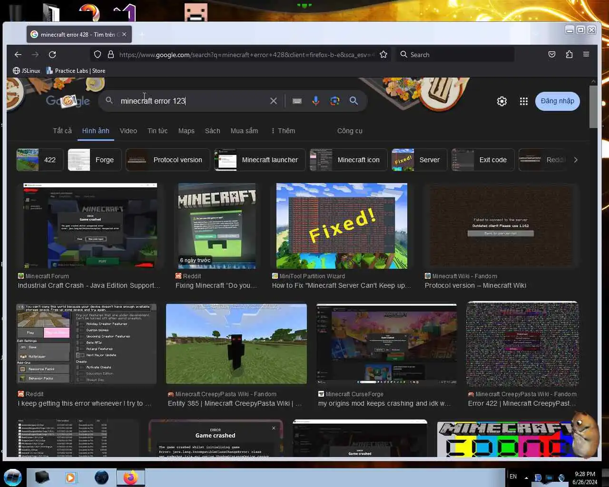
Task: Open the Sách tab
Action: 213,131
